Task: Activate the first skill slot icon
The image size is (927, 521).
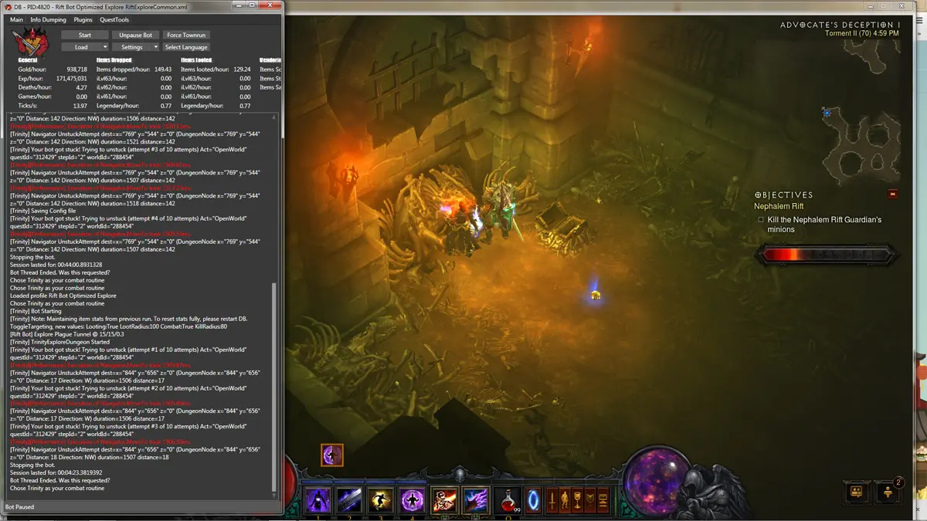Action: (318, 501)
